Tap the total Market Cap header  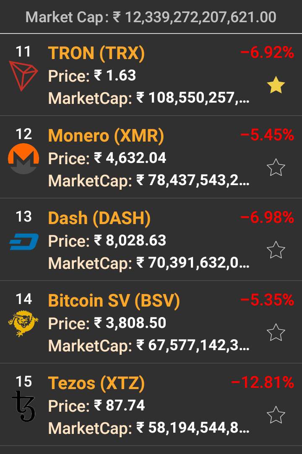click(151, 17)
